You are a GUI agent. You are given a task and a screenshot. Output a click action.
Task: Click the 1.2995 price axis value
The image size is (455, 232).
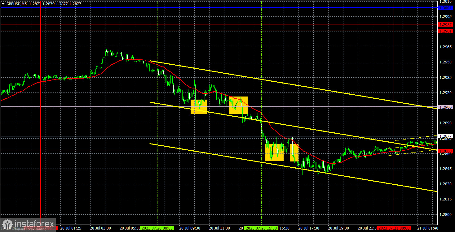[x=446, y=16]
